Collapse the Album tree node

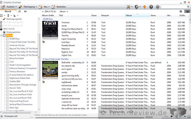coord(2,36)
